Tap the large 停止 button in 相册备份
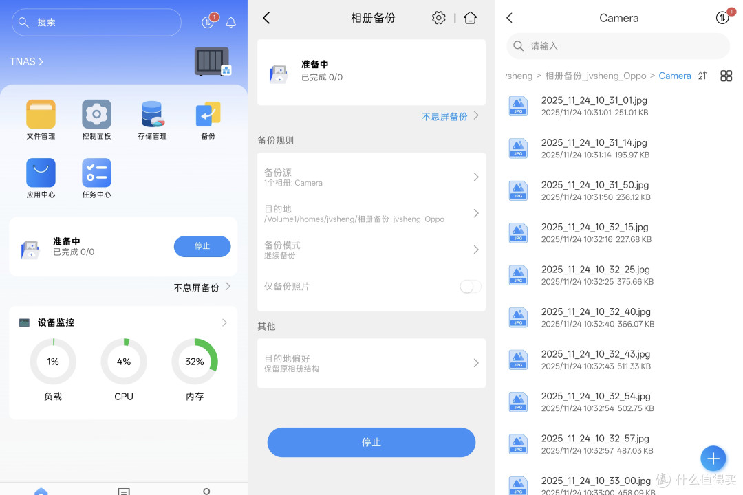Screen dimensions: 743x495 tap(371, 443)
